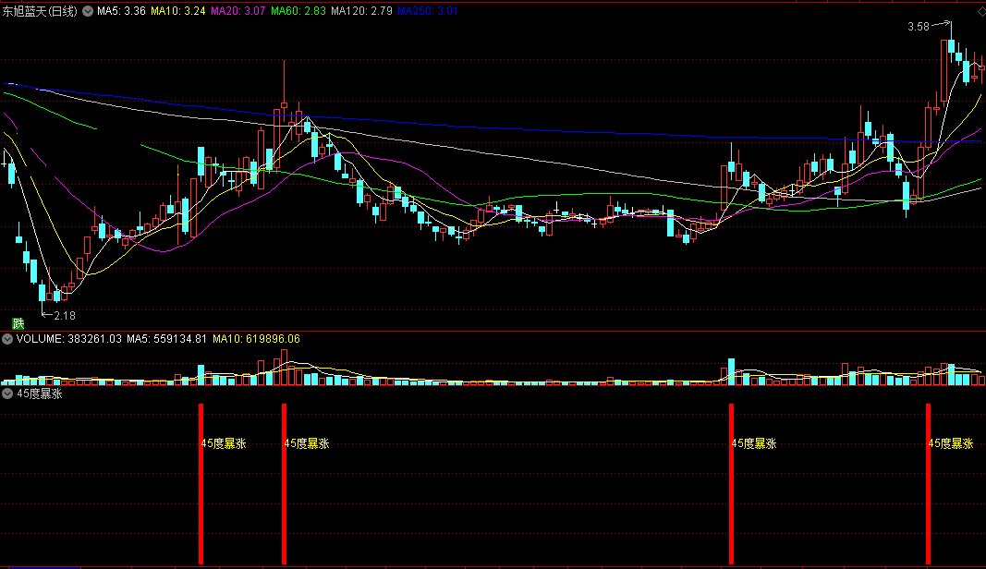This screenshot has height=569, width=986.
Task: Click volume panel MA10: 619896.06 label
Action: point(256,339)
